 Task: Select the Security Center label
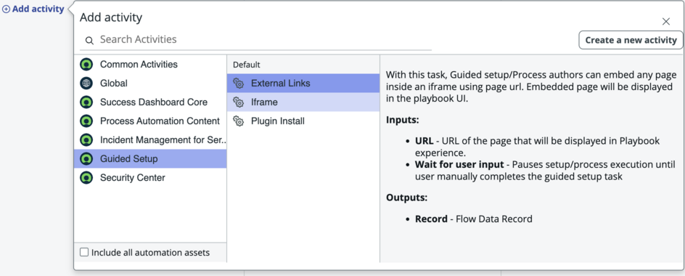click(132, 178)
